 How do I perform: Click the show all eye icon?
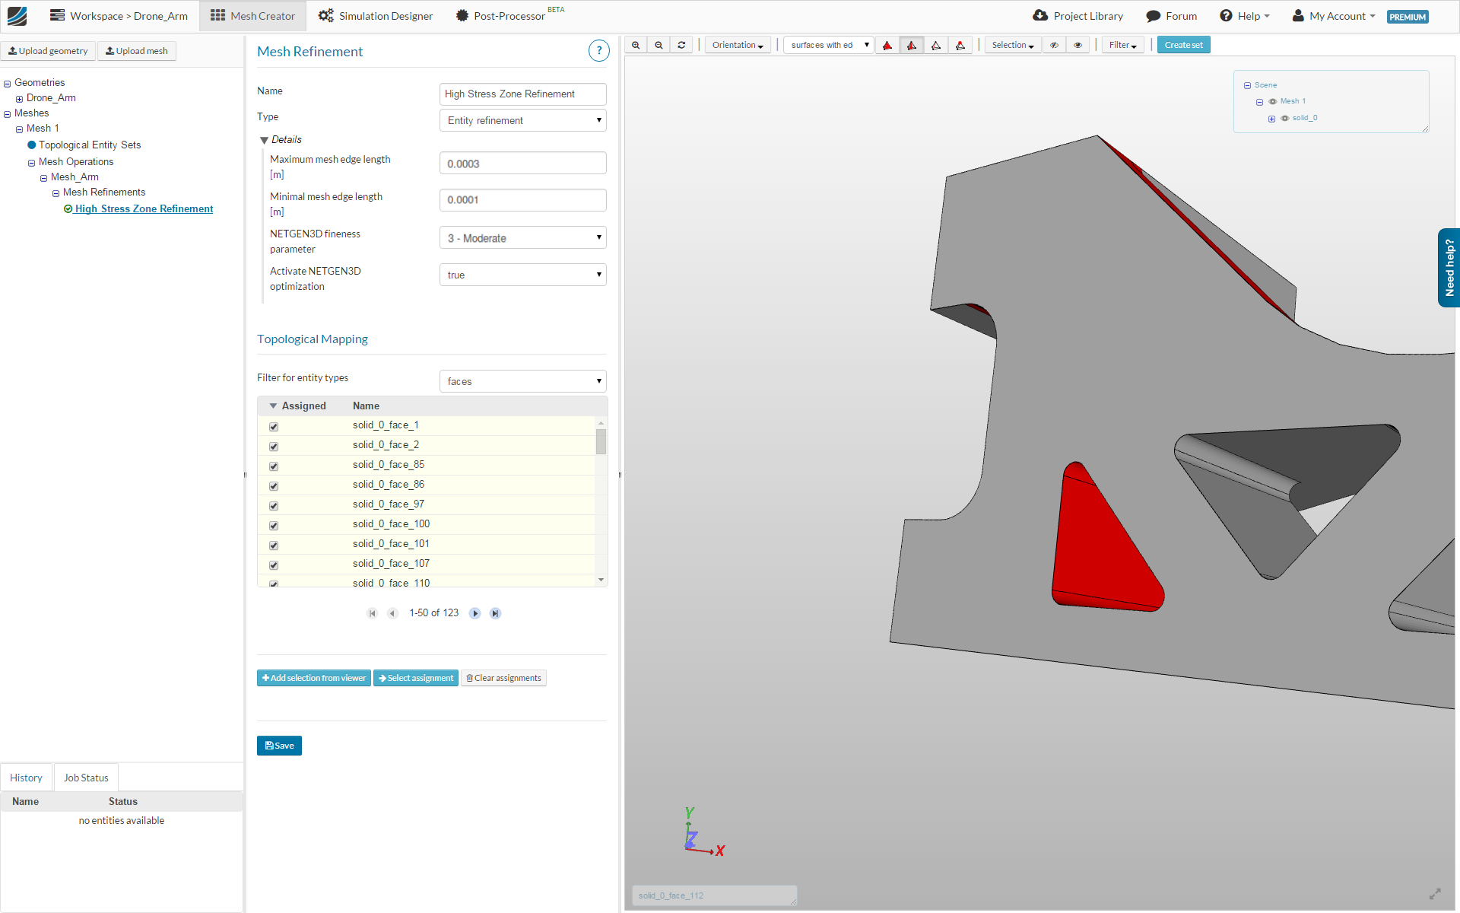[x=1078, y=46]
